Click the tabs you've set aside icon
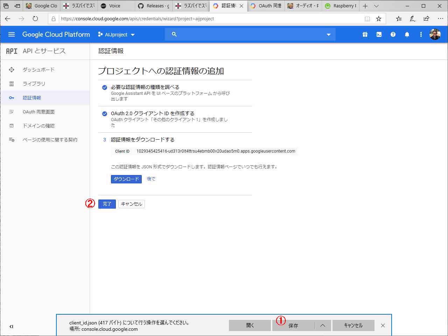448x336 pixels. (x=6, y=6)
